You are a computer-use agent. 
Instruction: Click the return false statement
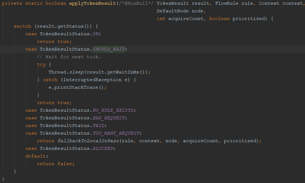pyautogui.click(x=56, y=164)
